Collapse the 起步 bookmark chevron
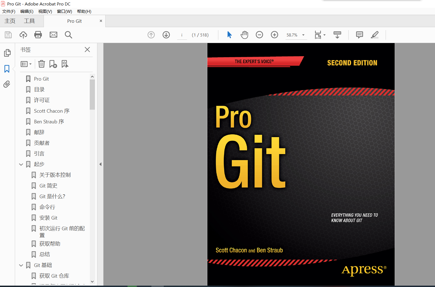Image resolution: width=435 pixels, height=287 pixels. click(x=21, y=164)
